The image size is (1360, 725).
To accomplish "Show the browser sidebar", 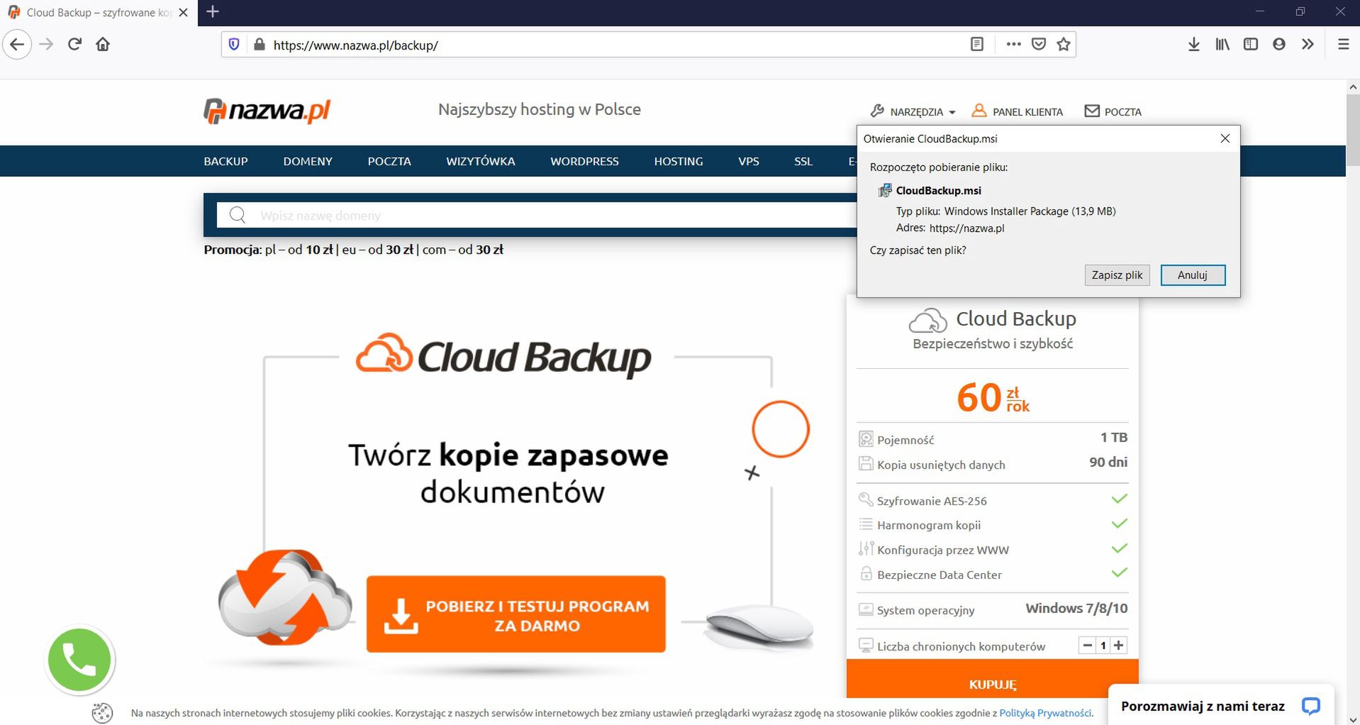I will (1251, 45).
